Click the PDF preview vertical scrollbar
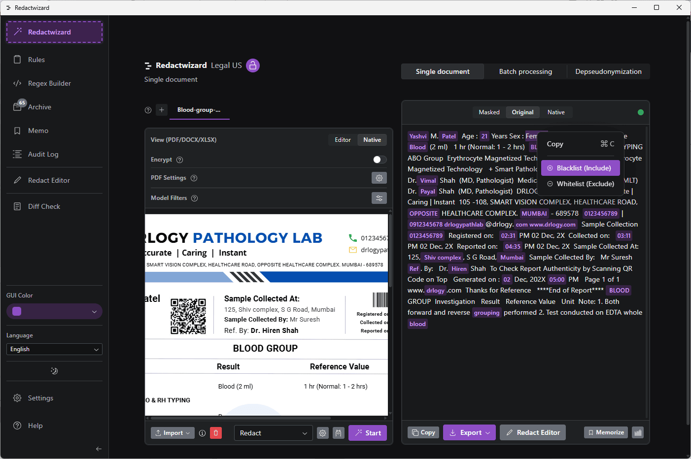This screenshot has width=691, height=459. [390, 251]
